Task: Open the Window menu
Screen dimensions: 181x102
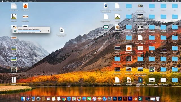Action: 29,1
